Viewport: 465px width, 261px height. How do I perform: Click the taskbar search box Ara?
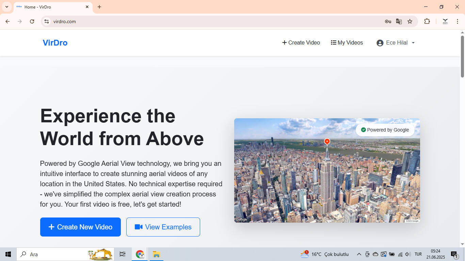(x=65, y=254)
